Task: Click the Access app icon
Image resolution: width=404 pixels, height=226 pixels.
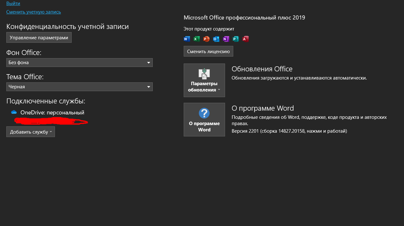Action: click(246, 39)
